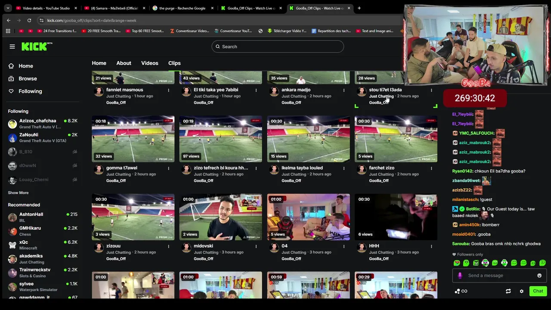Open options menu for gomma t7awel clip
This screenshot has height=310, width=551.
point(168,168)
